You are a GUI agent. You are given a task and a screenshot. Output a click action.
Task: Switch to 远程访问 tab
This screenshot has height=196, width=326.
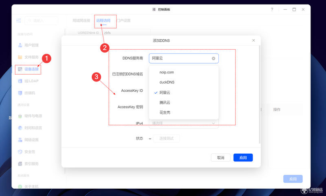coord(103,20)
